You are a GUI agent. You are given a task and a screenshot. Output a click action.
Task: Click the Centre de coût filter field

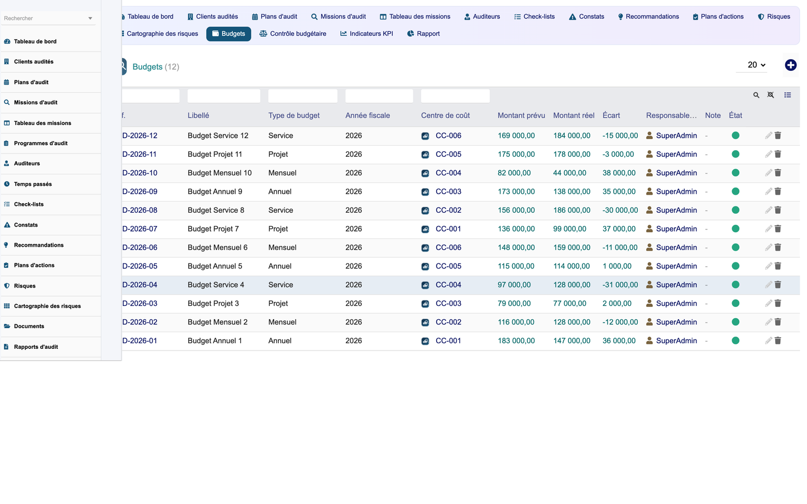tap(455, 96)
